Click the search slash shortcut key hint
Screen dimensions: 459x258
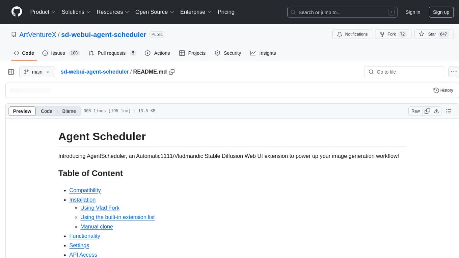[x=391, y=12]
